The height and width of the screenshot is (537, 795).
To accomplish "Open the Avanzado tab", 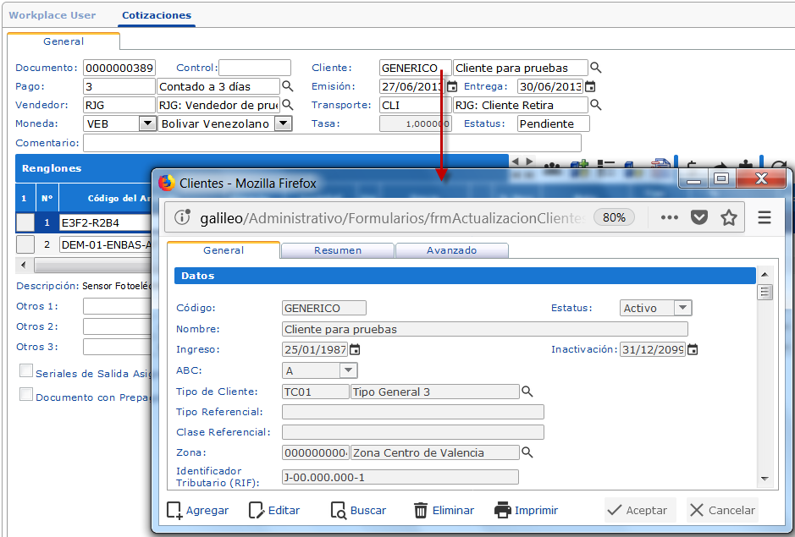I will tap(451, 250).
